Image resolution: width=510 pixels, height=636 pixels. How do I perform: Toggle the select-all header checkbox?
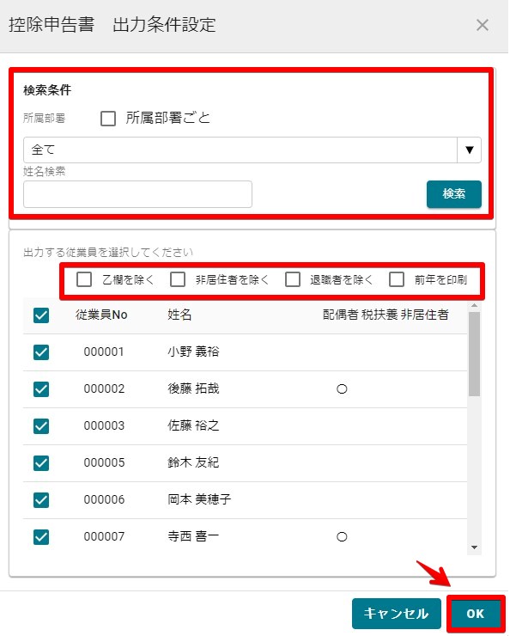click(x=41, y=315)
